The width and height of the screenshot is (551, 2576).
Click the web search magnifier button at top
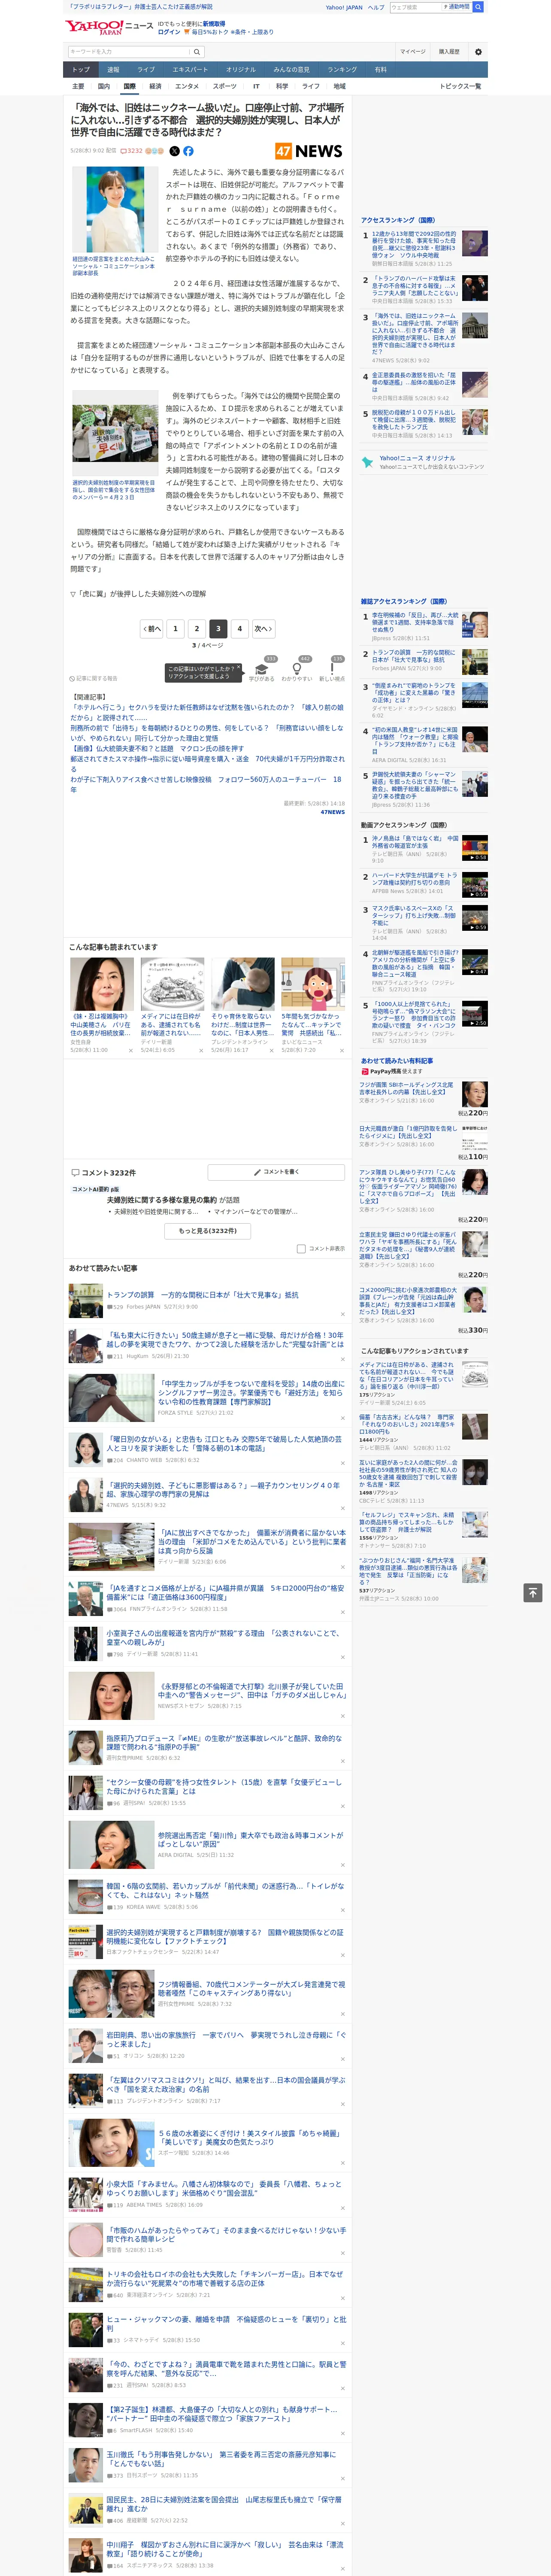click(478, 7)
